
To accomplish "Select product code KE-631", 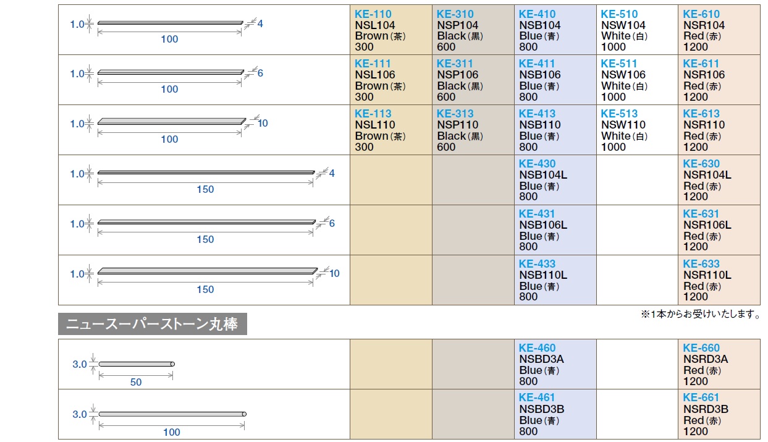I will [701, 215].
